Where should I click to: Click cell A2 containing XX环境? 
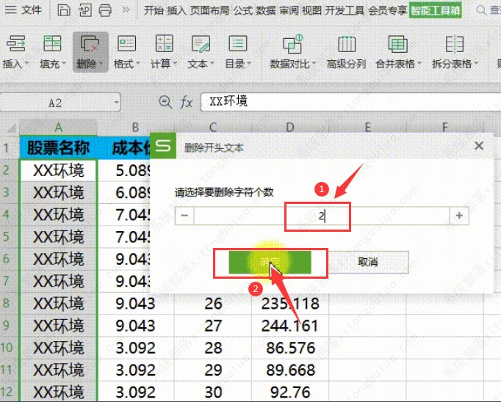[x=59, y=170]
